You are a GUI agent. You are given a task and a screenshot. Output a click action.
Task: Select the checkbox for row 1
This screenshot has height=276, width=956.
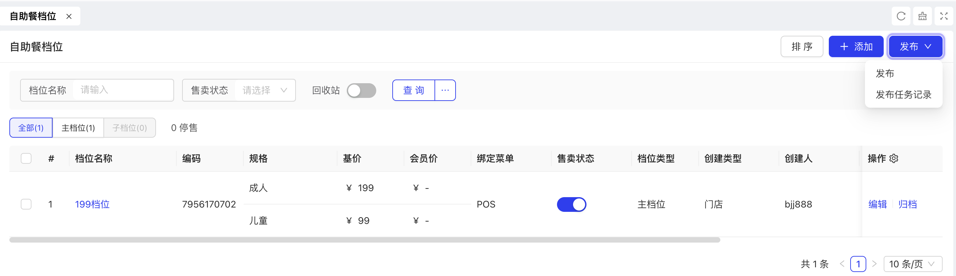click(x=26, y=204)
